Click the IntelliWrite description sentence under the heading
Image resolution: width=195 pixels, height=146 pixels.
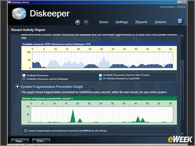94,92
